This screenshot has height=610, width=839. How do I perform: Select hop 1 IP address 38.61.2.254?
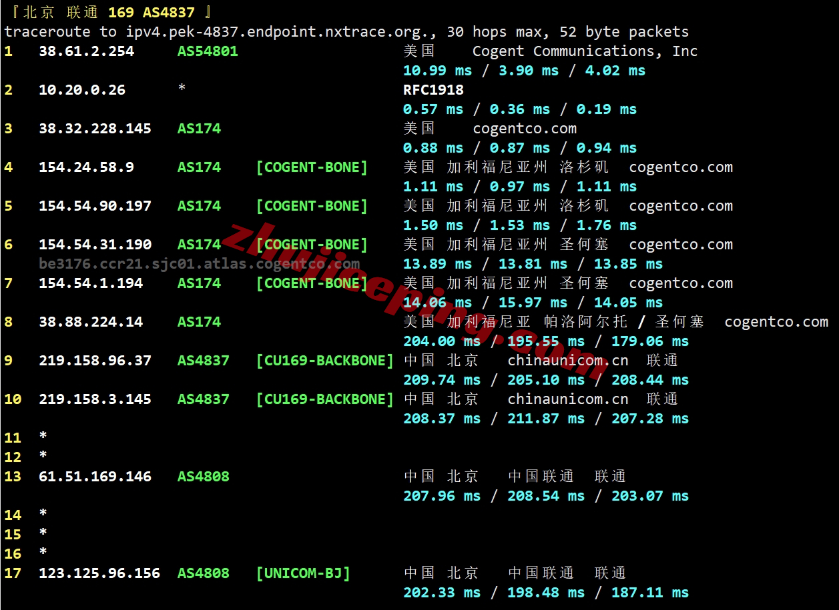click(x=86, y=51)
